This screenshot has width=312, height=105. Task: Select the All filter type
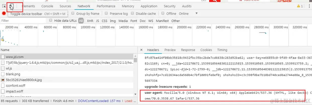81,21
